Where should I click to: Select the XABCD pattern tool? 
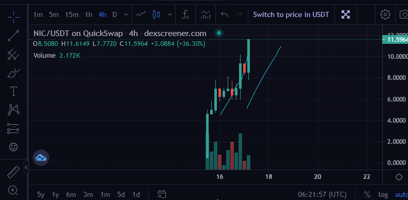tap(13, 110)
